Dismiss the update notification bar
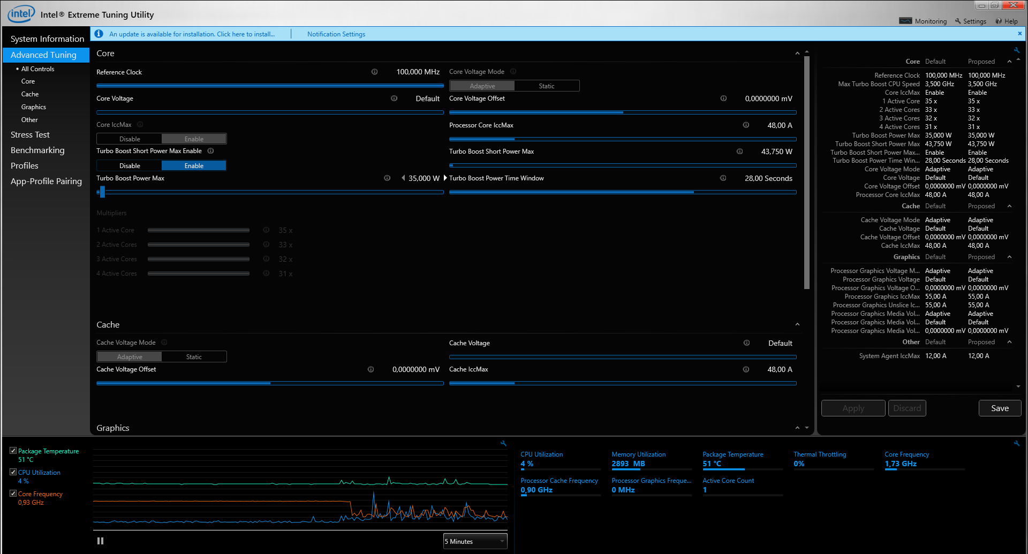Screen dimensions: 1028x554 click(x=1019, y=34)
